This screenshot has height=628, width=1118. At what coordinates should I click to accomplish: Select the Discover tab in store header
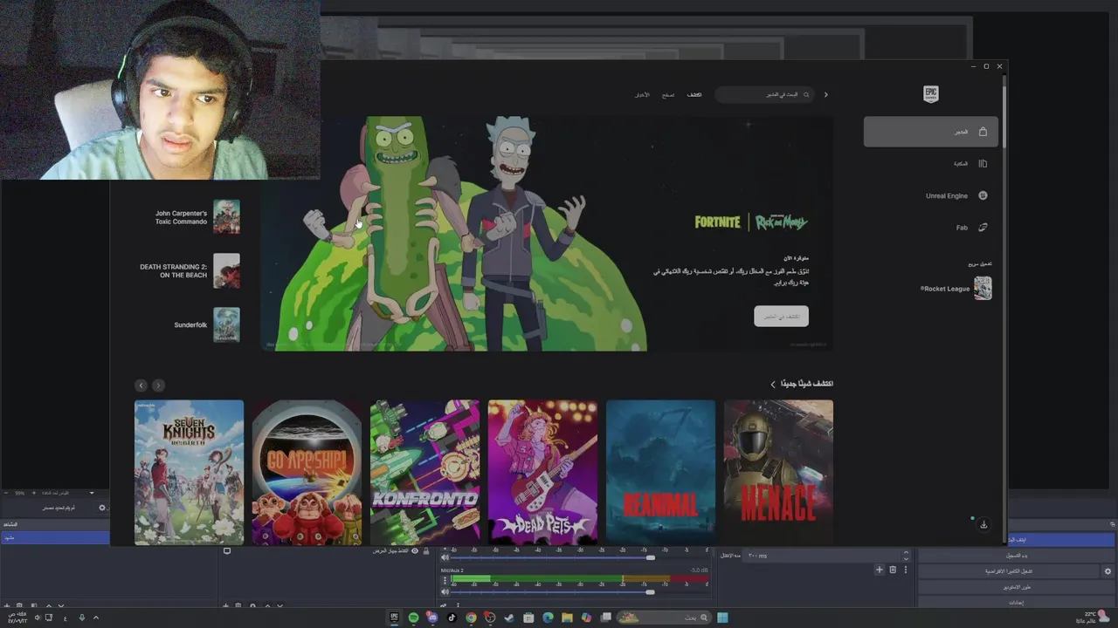(694, 94)
